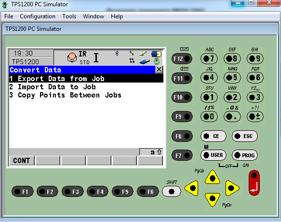Image resolution: width=281 pixels, height=222 pixels.
Task: Click the CONT softkey
Action: (22, 160)
